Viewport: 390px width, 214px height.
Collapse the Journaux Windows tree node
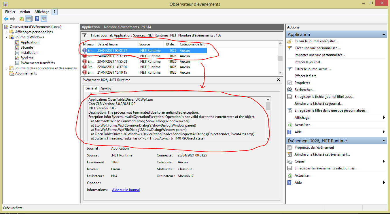[7, 37]
